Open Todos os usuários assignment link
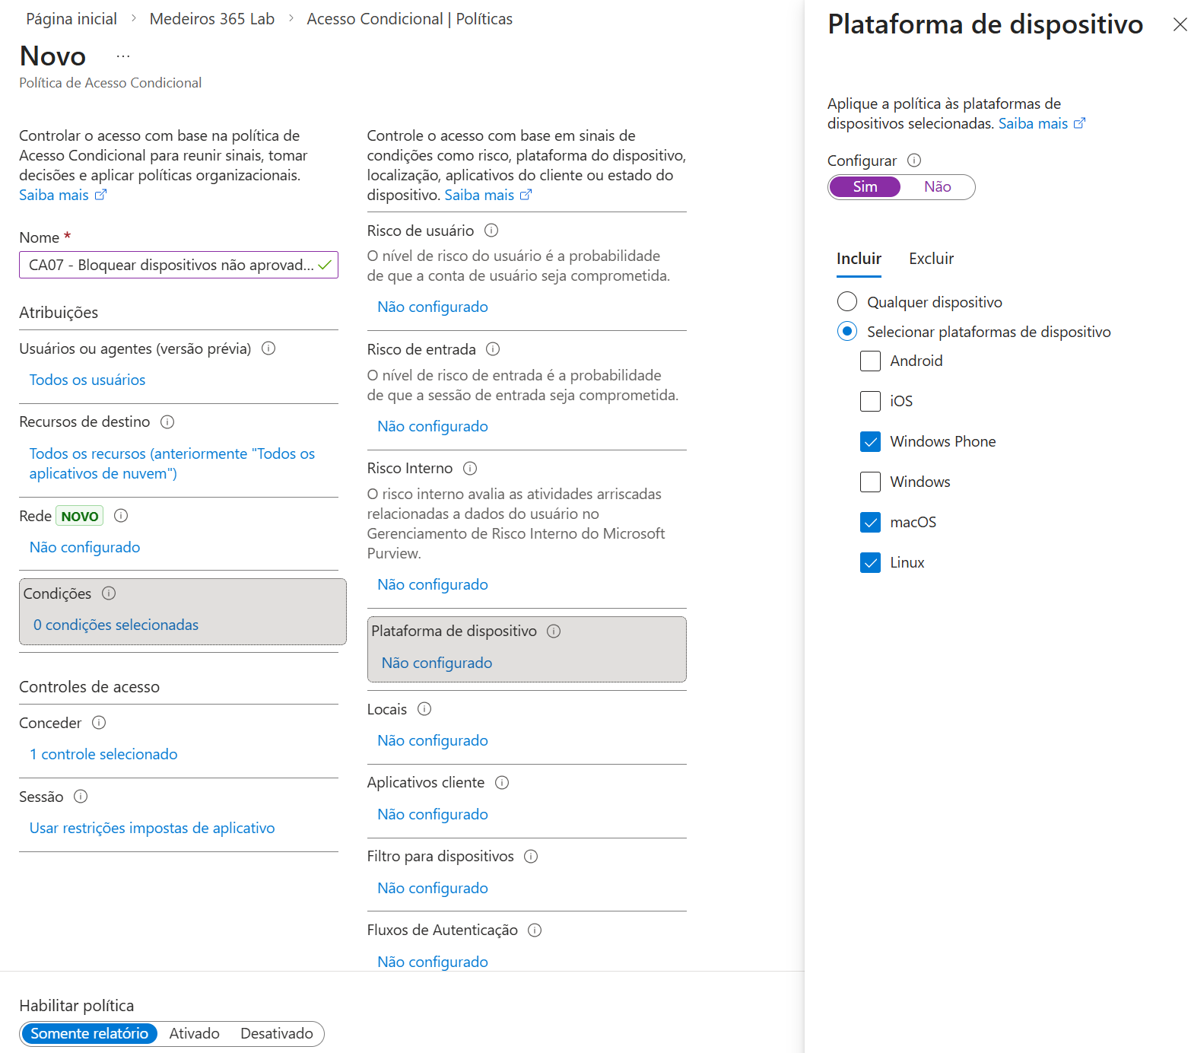1191x1053 pixels. (87, 380)
